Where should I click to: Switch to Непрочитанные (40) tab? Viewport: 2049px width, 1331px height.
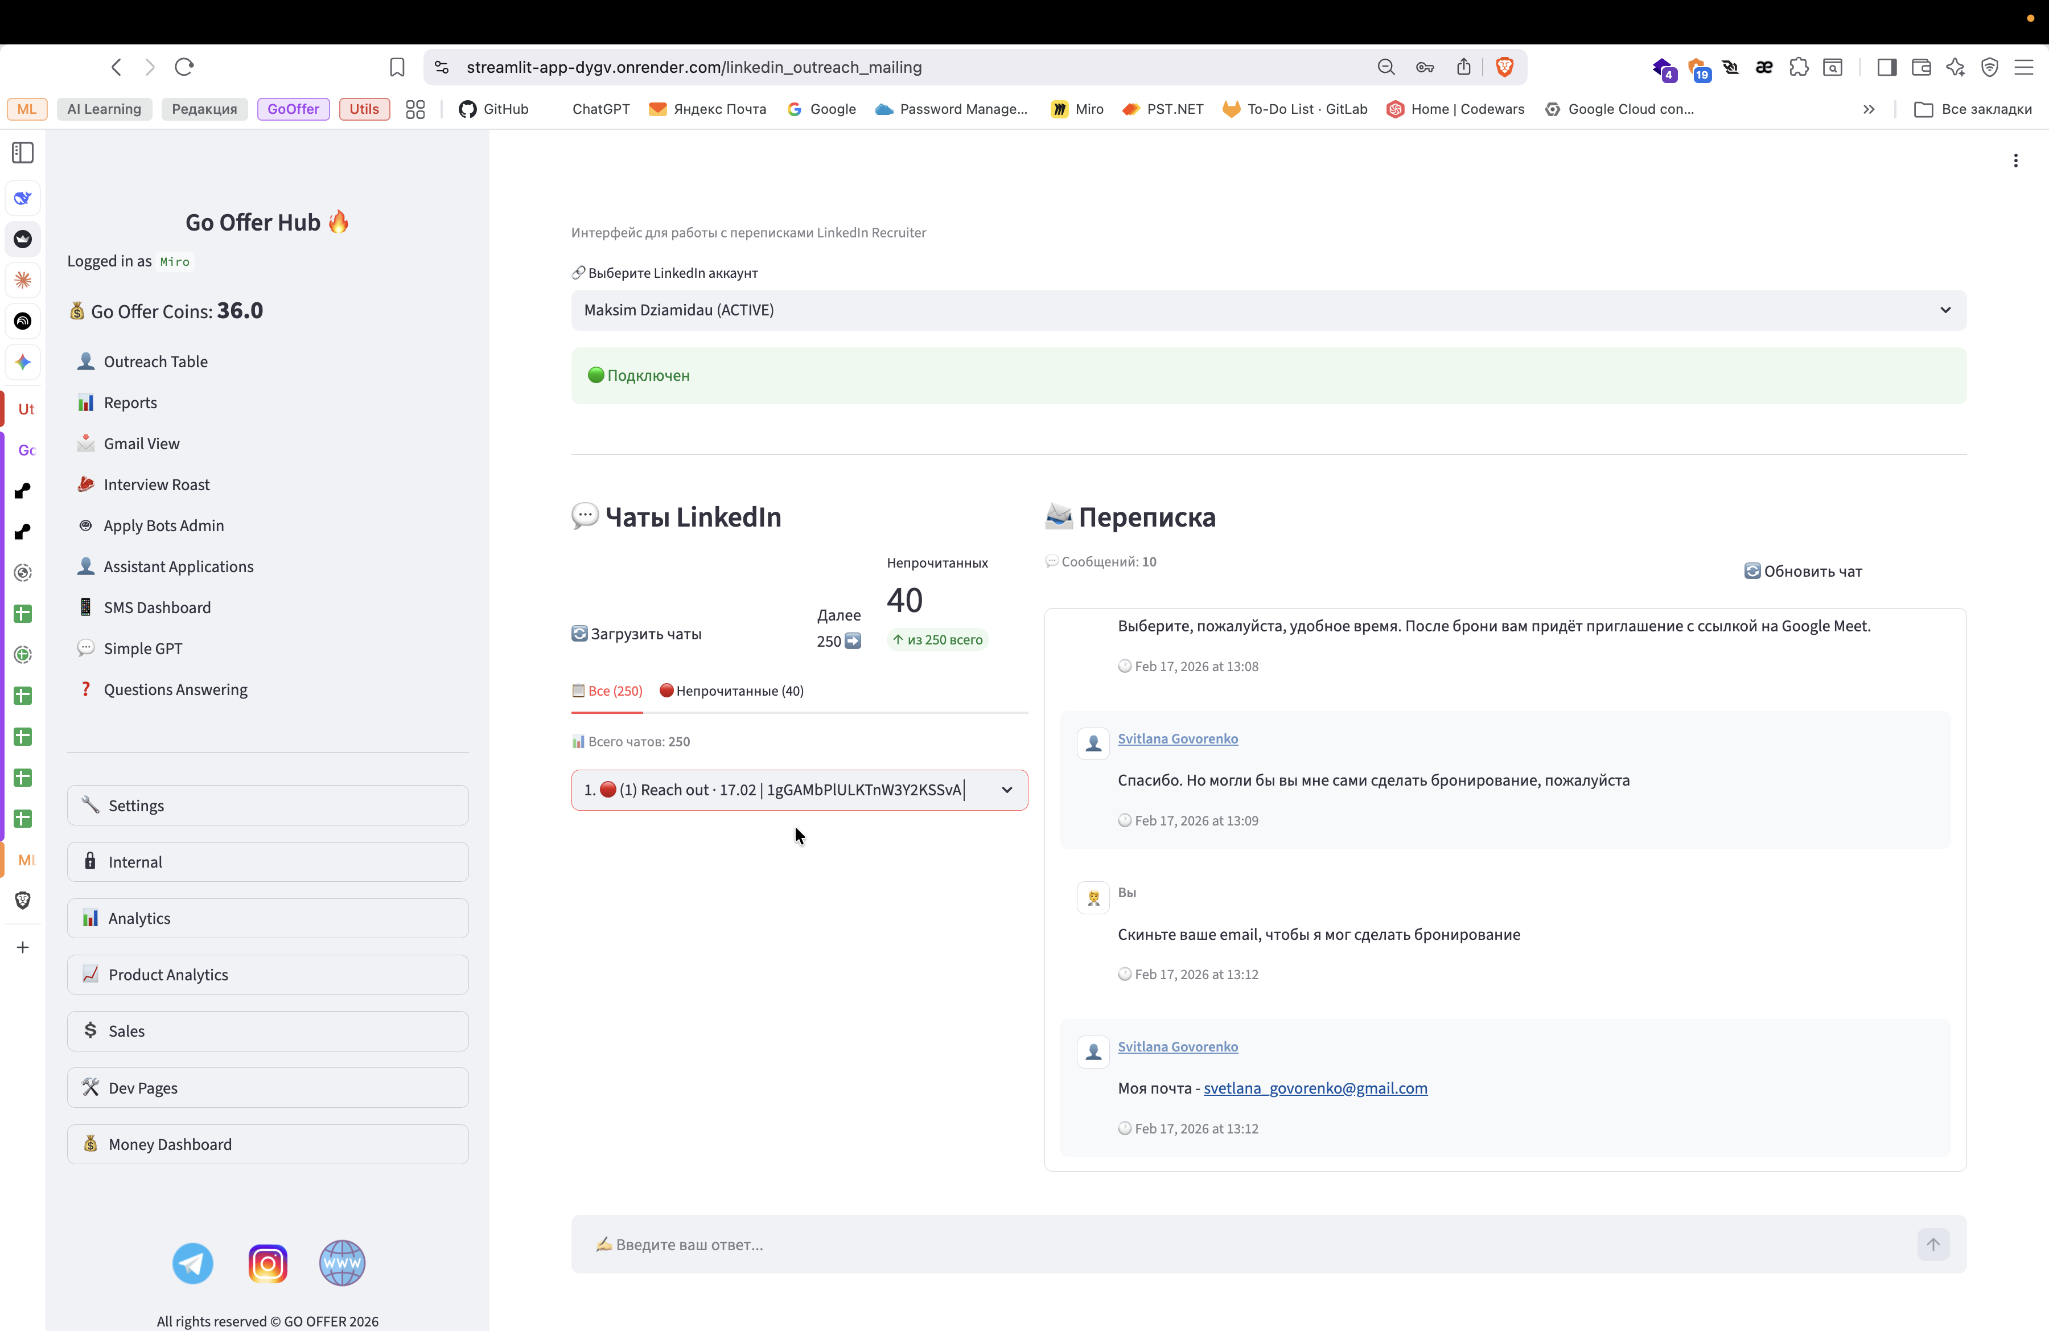pyautogui.click(x=732, y=691)
